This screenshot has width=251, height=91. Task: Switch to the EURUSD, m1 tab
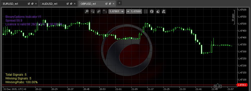point(11,4)
